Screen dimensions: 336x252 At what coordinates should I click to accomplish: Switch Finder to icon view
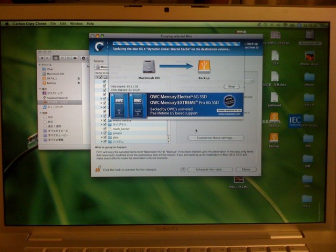[x=56, y=58]
